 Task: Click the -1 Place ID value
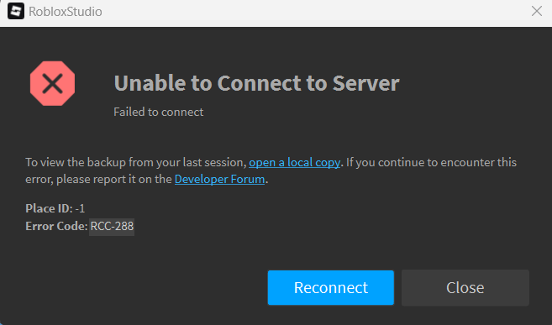(x=80, y=208)
